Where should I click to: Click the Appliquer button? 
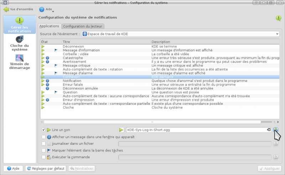(270, 169)
